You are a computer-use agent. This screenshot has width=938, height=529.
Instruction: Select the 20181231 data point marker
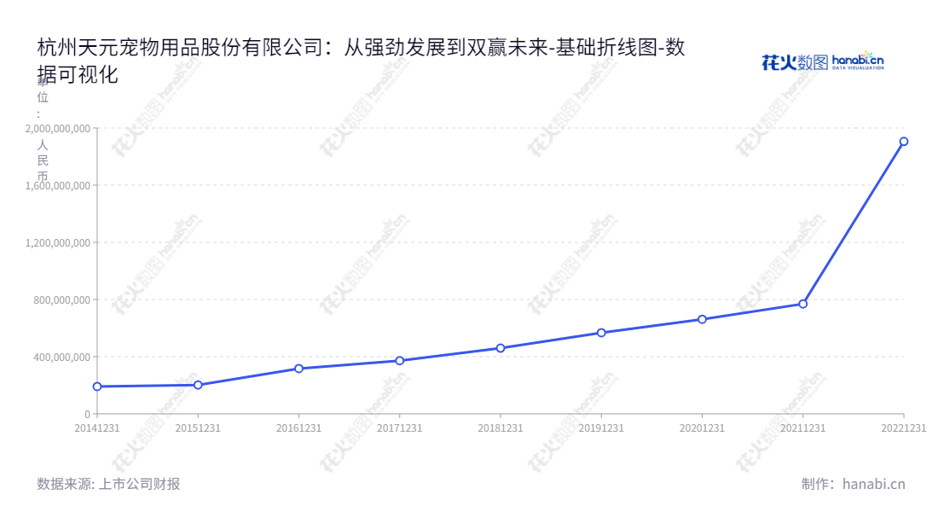tap(501, 347)
